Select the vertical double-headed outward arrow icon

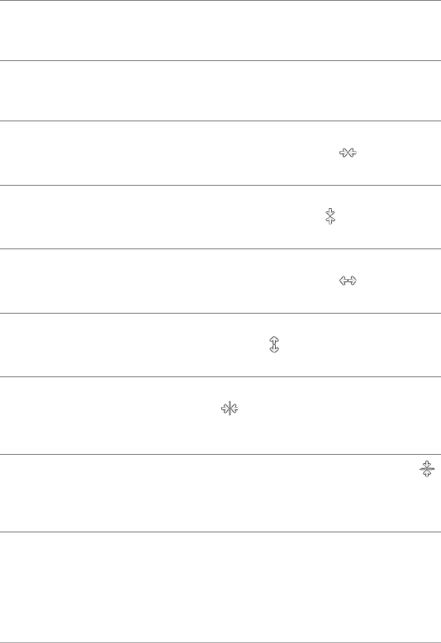(x=274, y=344)
